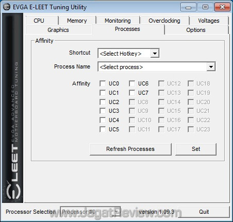233x222 pixels.
Task: Click the E-LEET sidebar banner logo
Action: coord(13,108)
